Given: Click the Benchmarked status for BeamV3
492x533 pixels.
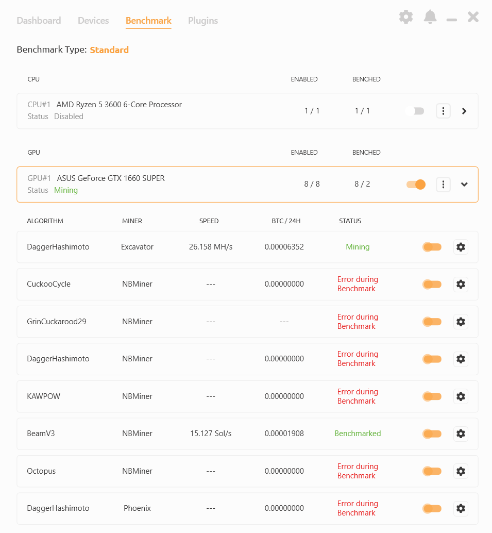Looking at the screenshot, I should (358, 434).
